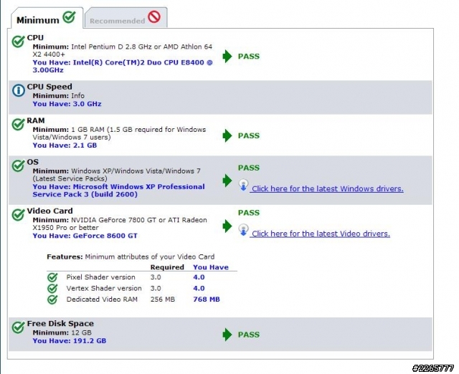Click 'You Have: 191.2 GB' text

tap(70, 340)
